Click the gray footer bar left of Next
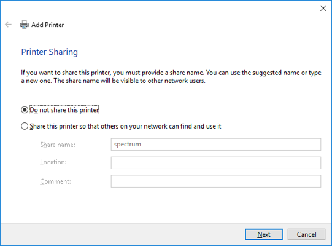This screenshot has height=246, width=332. point(122,234)
